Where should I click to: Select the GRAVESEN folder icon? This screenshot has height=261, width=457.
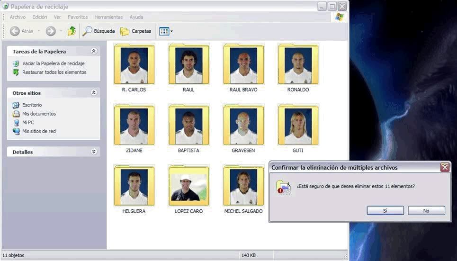[x=243, y=125]
